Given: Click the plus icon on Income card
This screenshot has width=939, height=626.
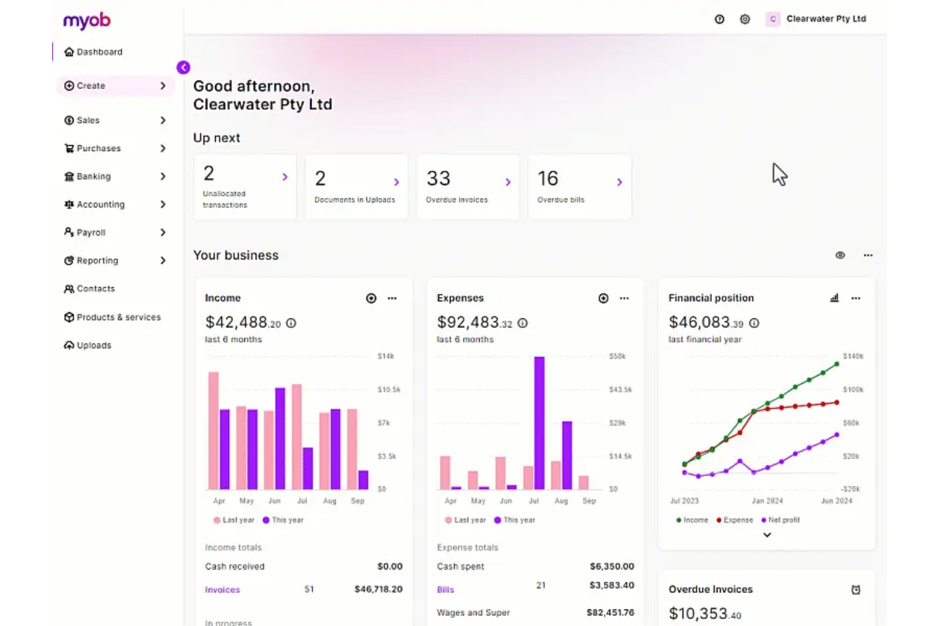Looking at the screenshot, I should tap(371, 298).
